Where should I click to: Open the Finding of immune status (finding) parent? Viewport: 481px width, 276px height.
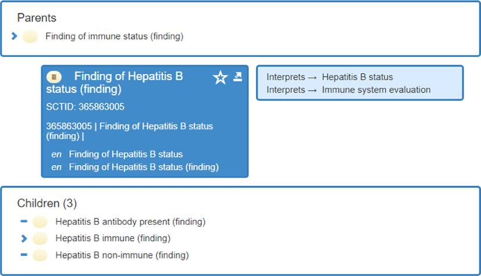coord(114,37)
